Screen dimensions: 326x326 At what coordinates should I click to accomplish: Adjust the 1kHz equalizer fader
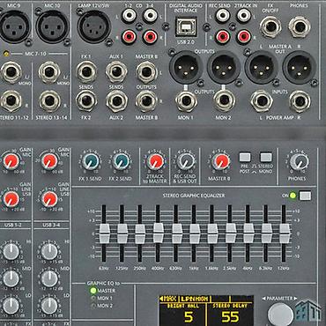[x=195, y=233]
